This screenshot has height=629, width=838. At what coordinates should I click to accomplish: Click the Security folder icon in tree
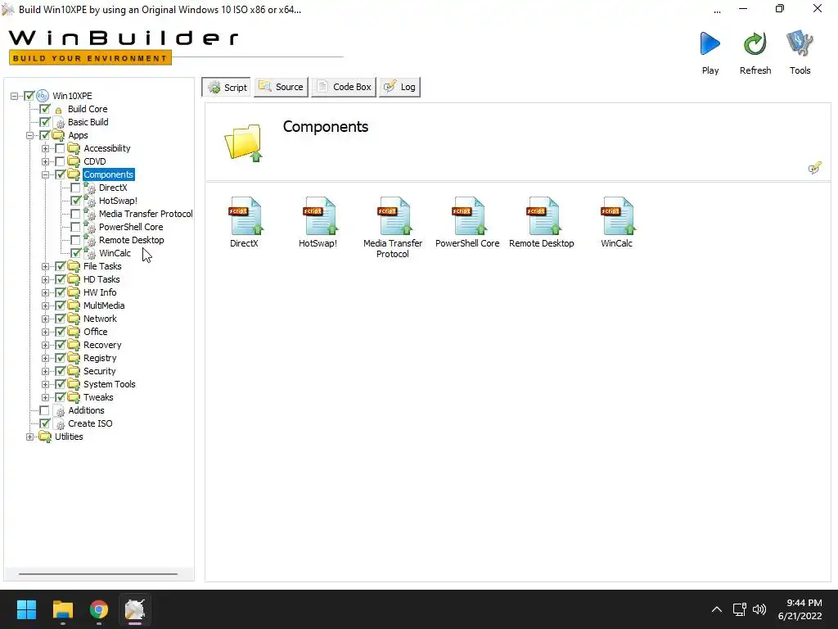point(74,371)
